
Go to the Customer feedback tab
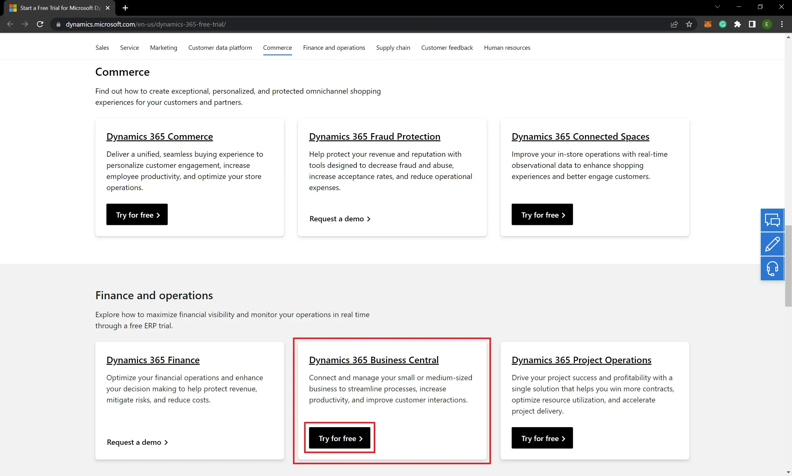(x=447, y=48)
